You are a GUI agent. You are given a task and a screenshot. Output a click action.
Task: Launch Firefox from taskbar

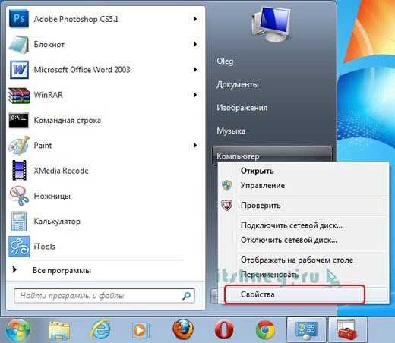[x=183, y=329]
